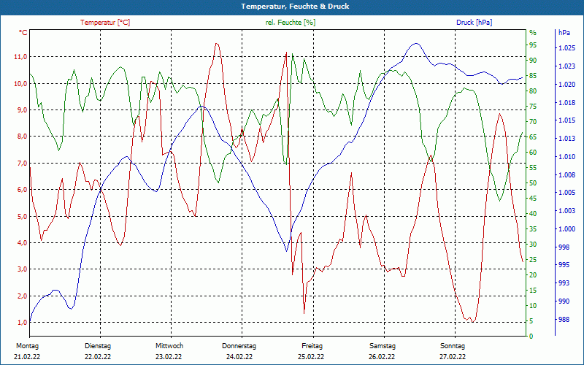
Task: Select the "Samstag" day label
Action: point(383,346)
